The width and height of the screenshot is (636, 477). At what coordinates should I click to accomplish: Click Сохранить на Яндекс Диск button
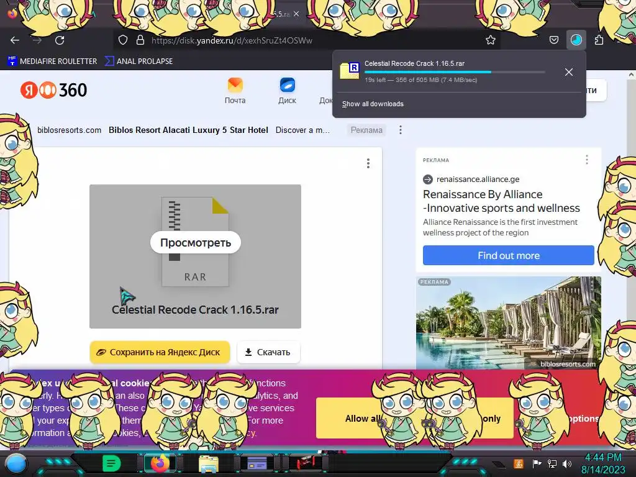pos(160,352)
